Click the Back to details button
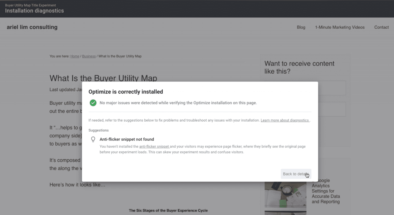The image size is (394, 215). [x=296, y=174]
